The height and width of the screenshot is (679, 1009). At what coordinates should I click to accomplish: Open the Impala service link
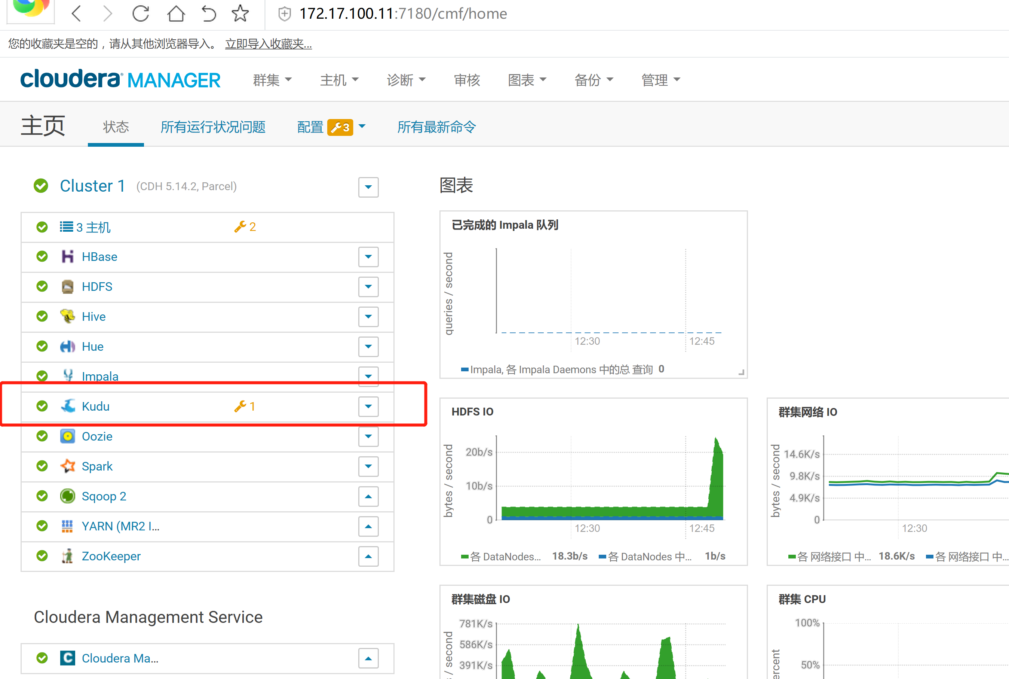pyautogui.click(x=100, y=376)
